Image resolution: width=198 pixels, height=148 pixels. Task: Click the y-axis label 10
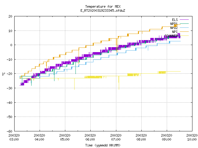pyautogui.click(x=10, y=31)
